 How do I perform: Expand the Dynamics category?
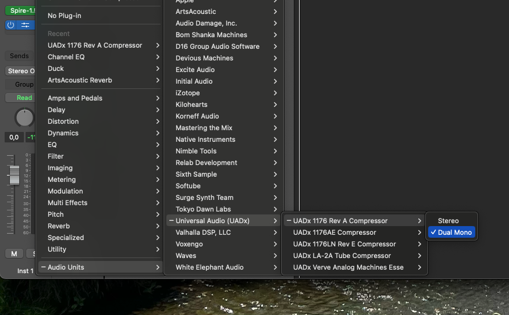101,133
